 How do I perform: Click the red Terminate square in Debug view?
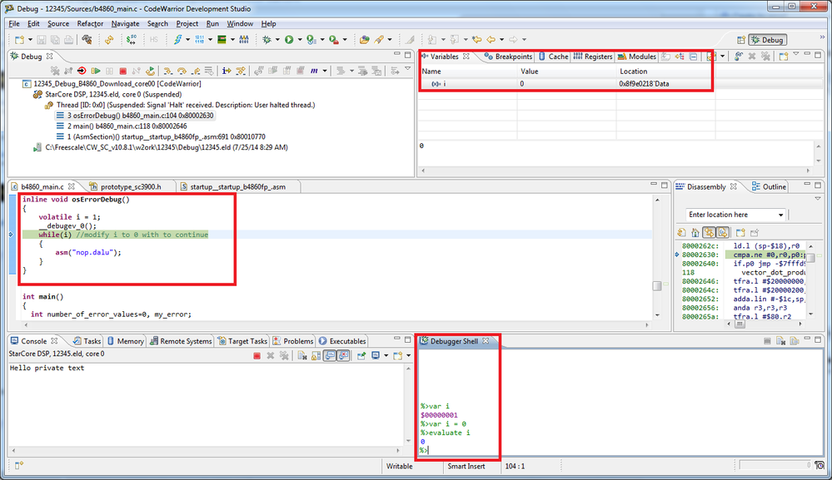(x=122, y=71)
